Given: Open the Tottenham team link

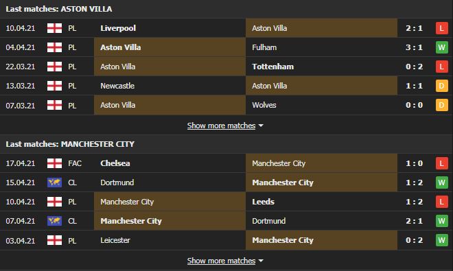Looking at the screenshot, I should 272,67.
